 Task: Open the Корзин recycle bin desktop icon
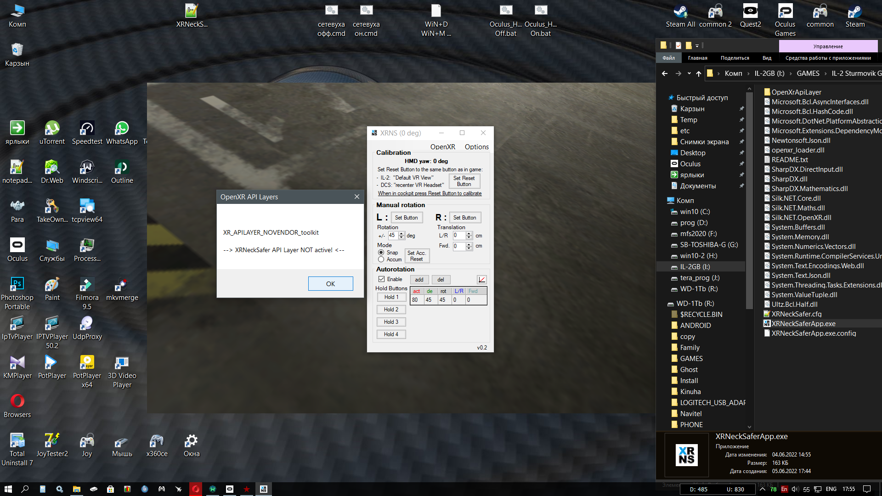click(x=17, y=55)
